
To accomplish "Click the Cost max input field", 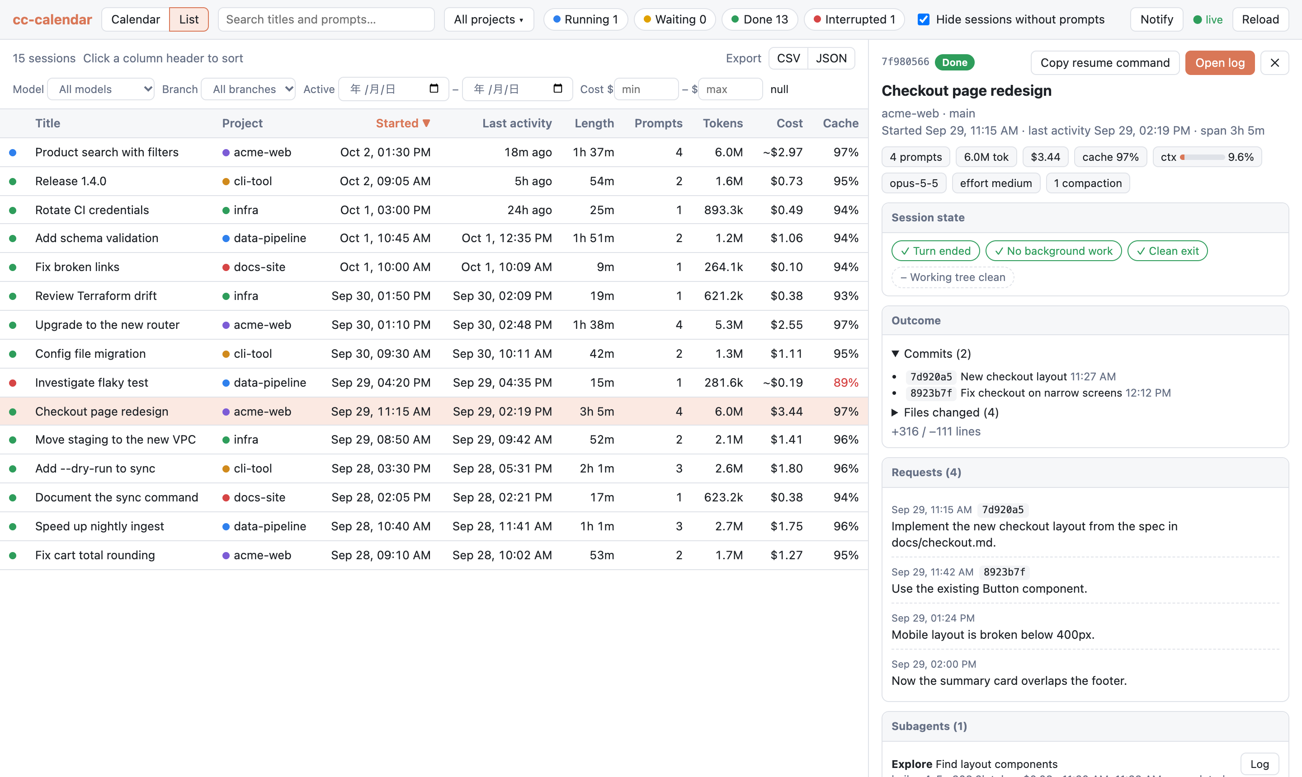I will (731, 89).
